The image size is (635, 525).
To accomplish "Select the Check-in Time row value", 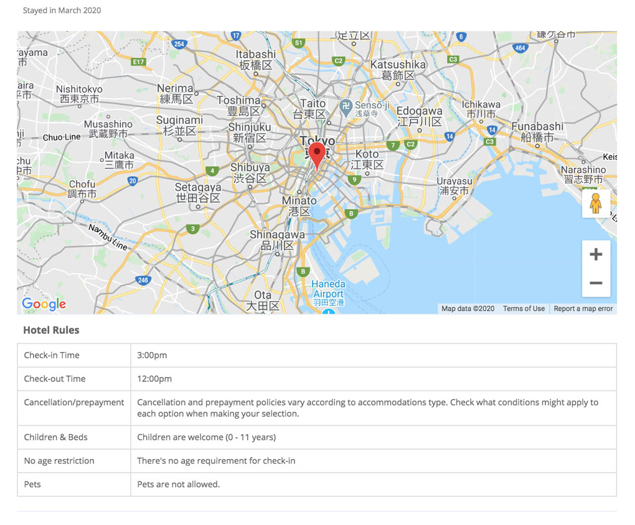I will [x=152, y=355].
